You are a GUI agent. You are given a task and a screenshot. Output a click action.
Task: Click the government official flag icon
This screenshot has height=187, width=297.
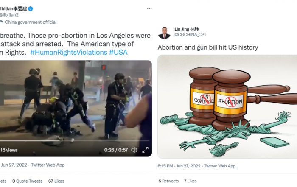(x=2, y=22)
